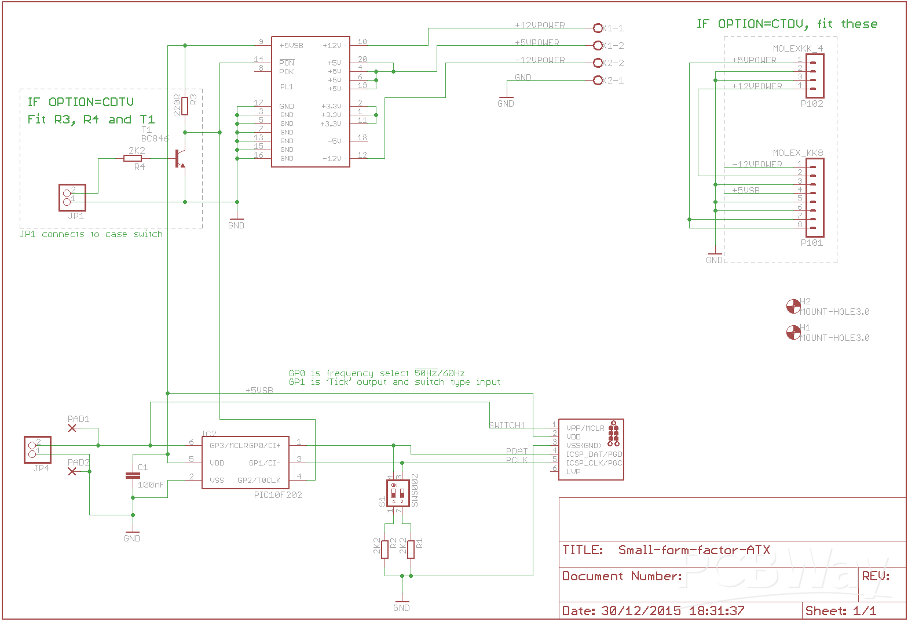Select the R1 resistor symbol

pyautogui.click(x=411, y=549)
